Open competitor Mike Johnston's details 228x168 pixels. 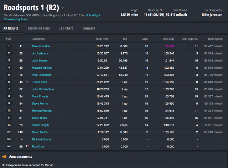click(41, 46)
